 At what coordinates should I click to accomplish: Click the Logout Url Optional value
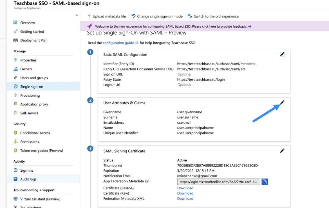pyautogui.click(x=184, y=85)
